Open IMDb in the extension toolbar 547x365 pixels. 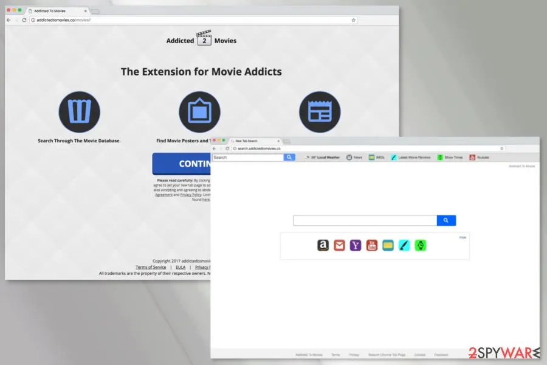pos(376,158)
